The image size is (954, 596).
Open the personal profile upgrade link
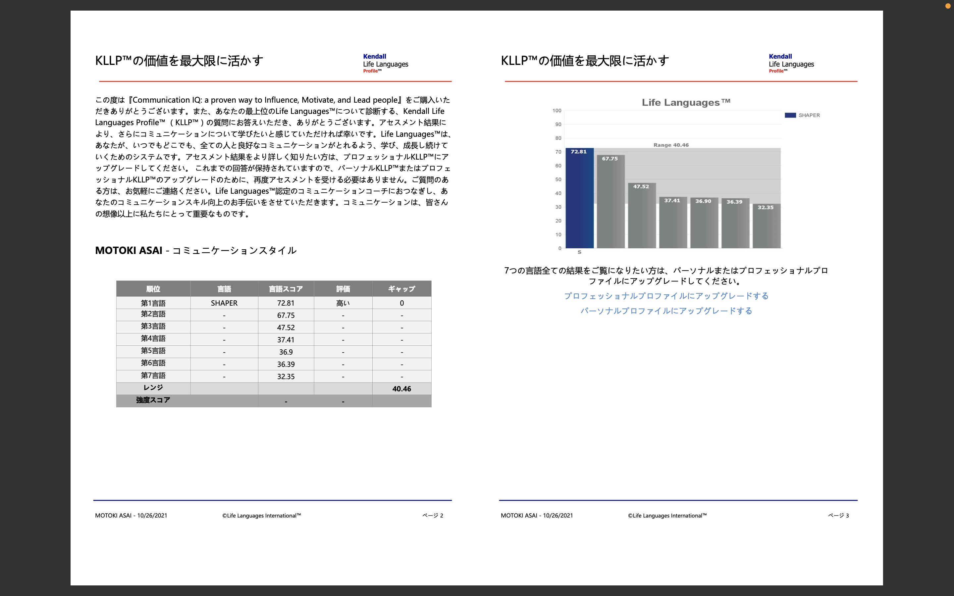(x=666, y=311)
